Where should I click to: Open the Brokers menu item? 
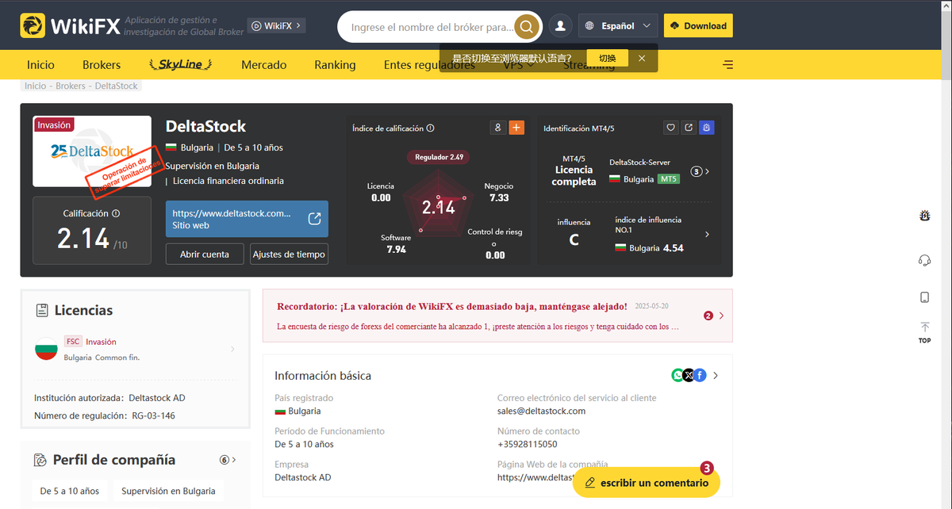pyautogui.click(x=102, y=65)
